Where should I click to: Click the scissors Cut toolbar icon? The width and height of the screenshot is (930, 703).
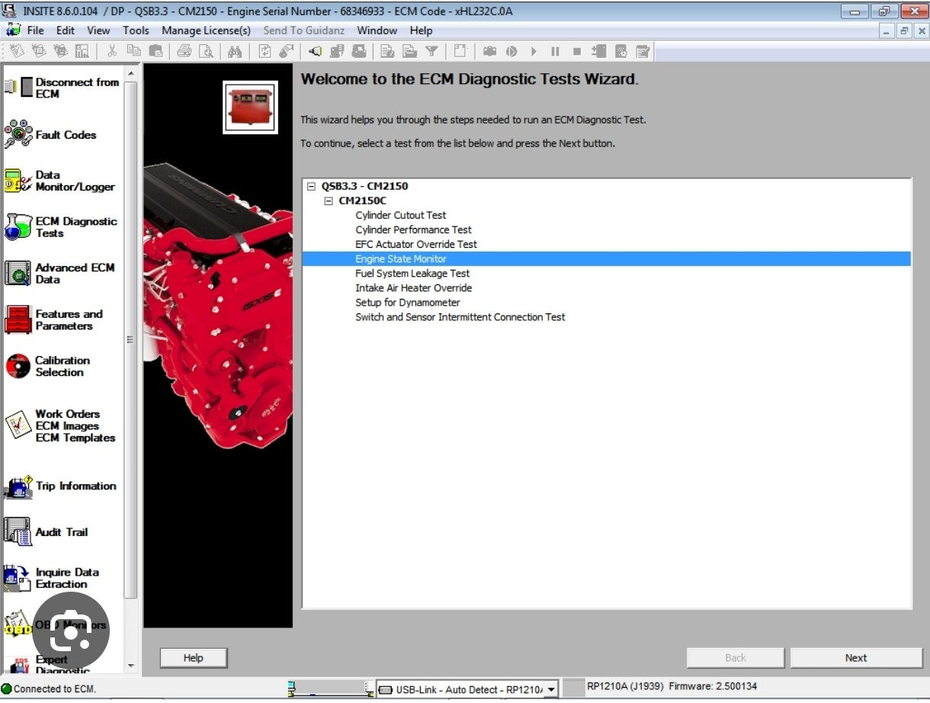(x=112, y=51)
